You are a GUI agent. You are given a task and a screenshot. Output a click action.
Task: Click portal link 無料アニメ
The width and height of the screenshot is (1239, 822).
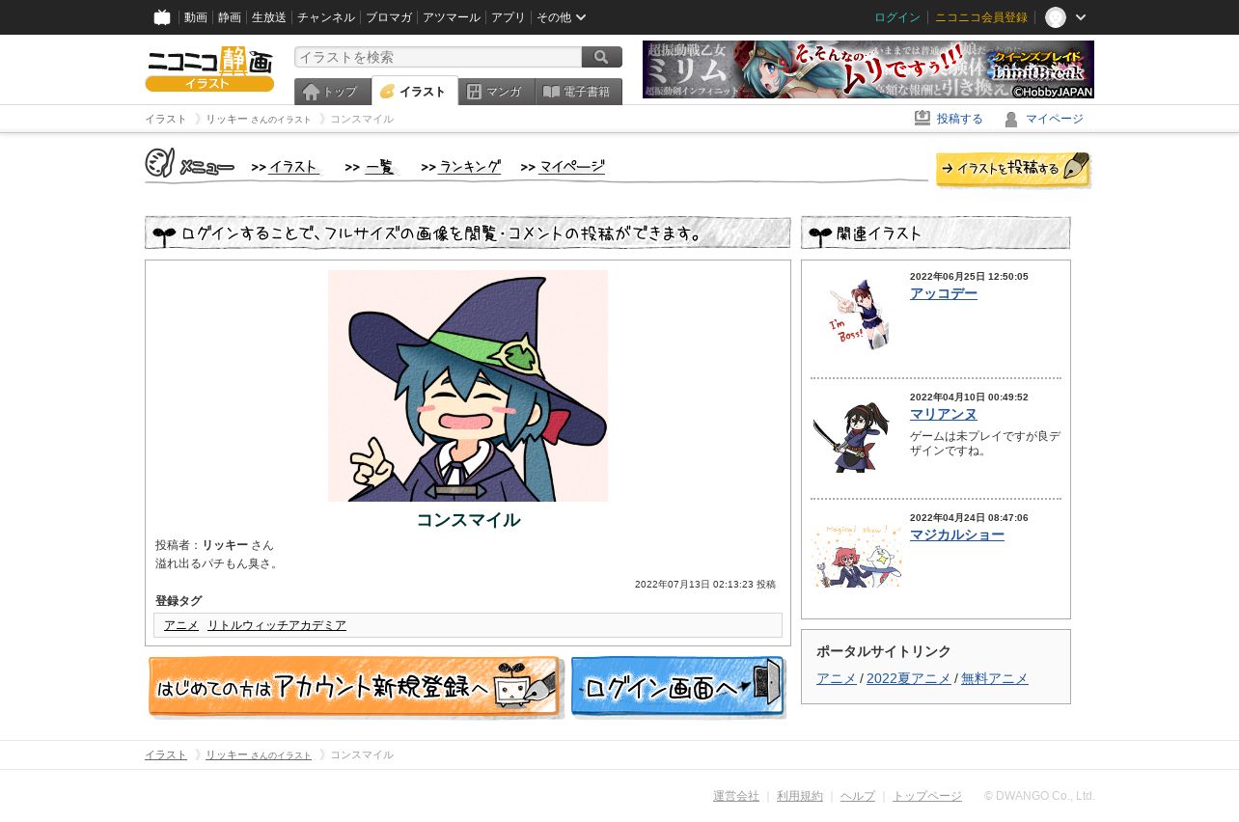(995, 678)
